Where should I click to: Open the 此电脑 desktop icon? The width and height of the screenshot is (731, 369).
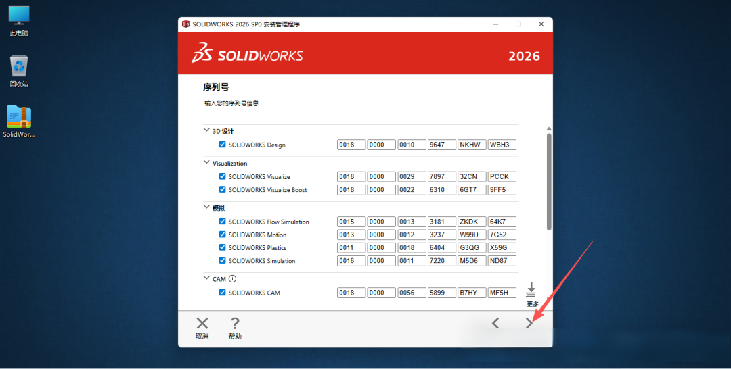coord(19,21)
